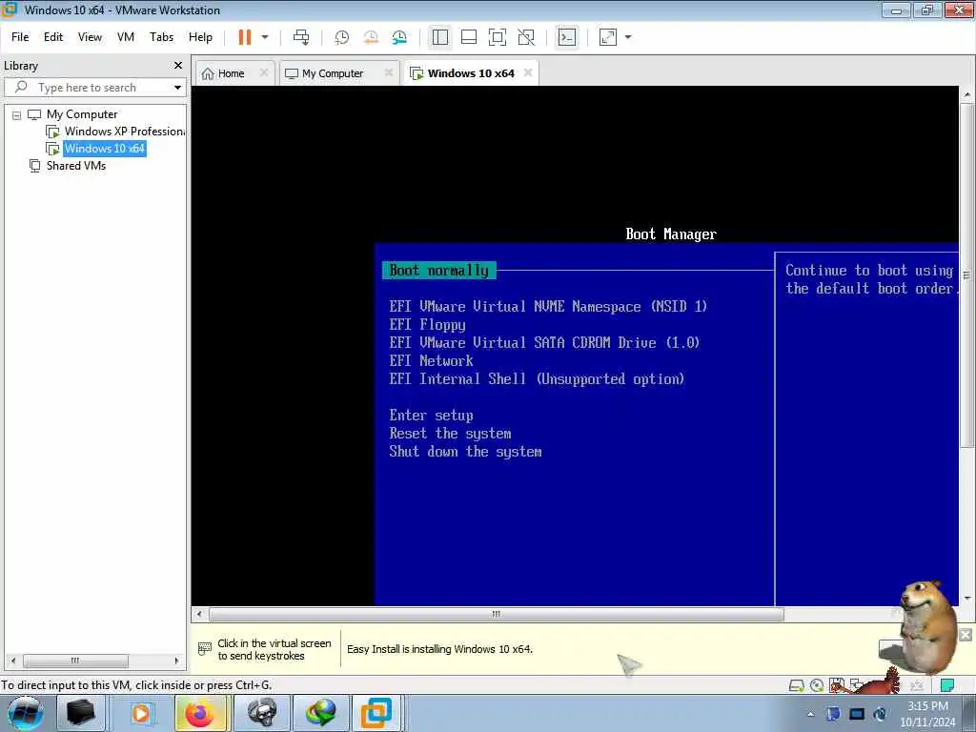Click the hard disk status icon
The image size is (976, 732).
tap(796, 685)
